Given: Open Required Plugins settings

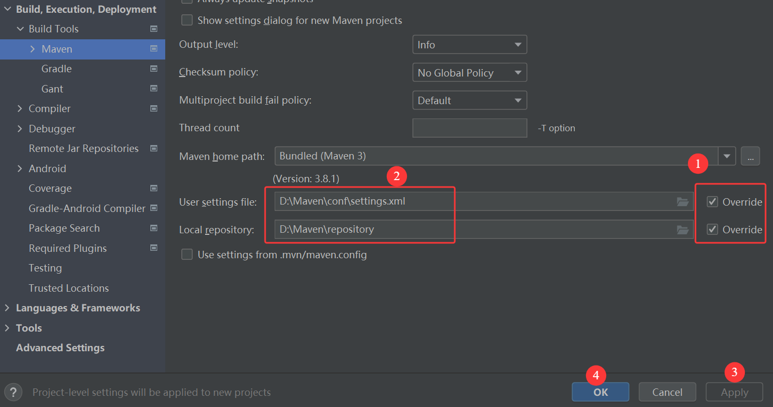Looking at the screenshot, I should (x=67, y=248).
